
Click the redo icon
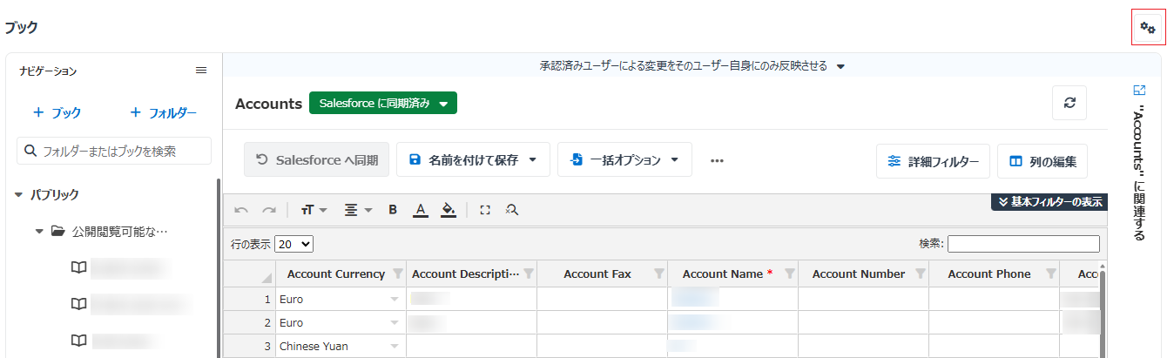pyautogui.click(x=269, y=210)
